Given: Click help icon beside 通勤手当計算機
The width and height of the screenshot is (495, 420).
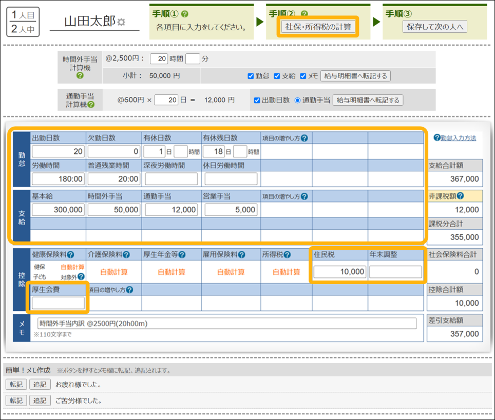Looking at the screenshot, I should point(91,104).
